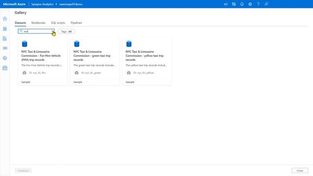Click Synapse Analytics breadcrumb link
The width and height of the screenshot is (313, 176).
43,4
